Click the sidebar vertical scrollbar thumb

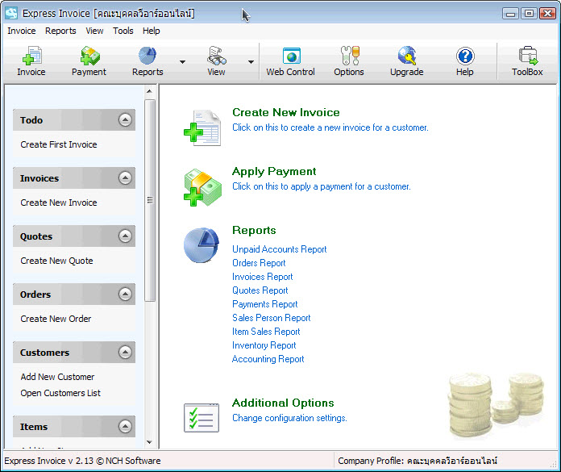(x=150, y=200)
